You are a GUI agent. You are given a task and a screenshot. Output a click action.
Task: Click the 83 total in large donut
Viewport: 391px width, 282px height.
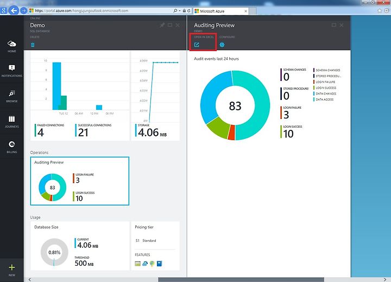coord(235,106)
